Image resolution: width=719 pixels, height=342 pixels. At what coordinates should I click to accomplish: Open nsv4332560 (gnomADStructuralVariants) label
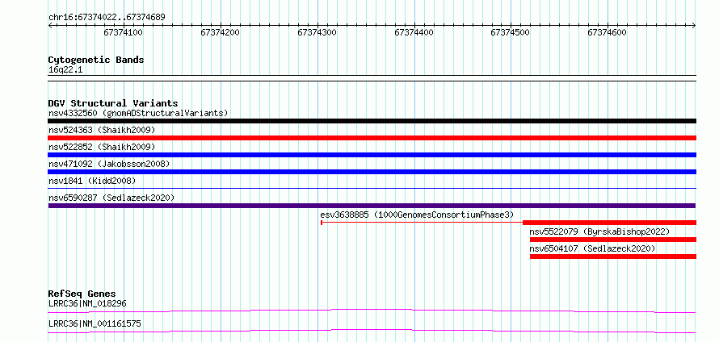coord(138,113)
